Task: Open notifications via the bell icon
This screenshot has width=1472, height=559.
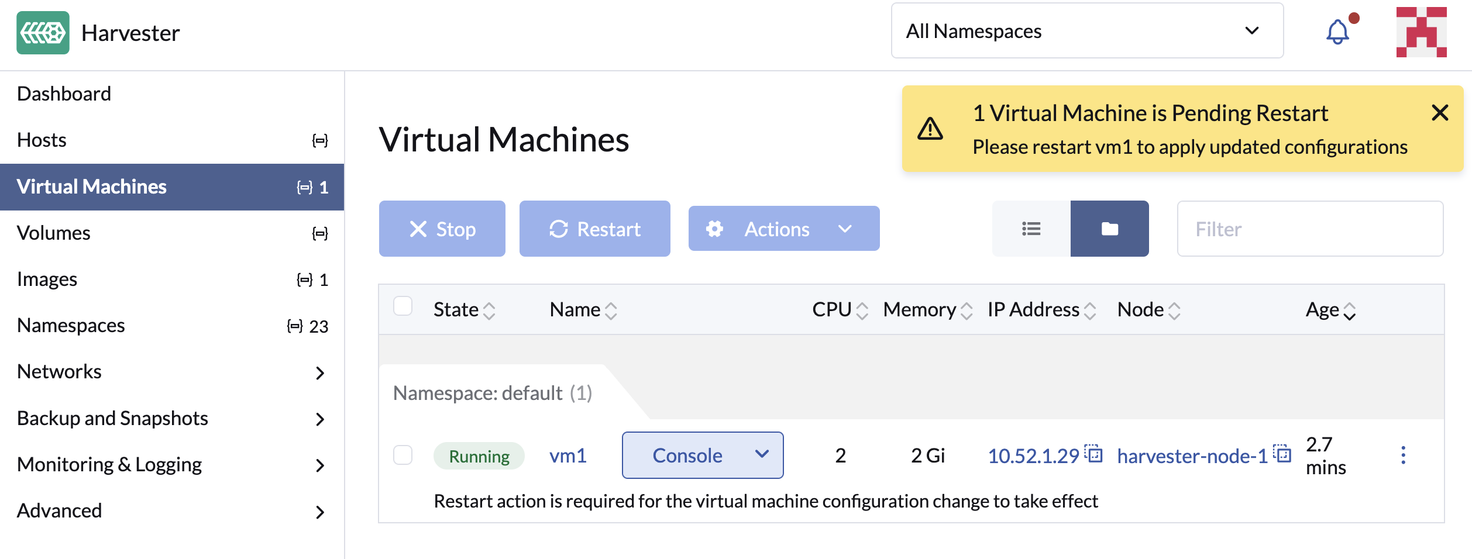Action: pyautogui.click(x=1337, y=32)
